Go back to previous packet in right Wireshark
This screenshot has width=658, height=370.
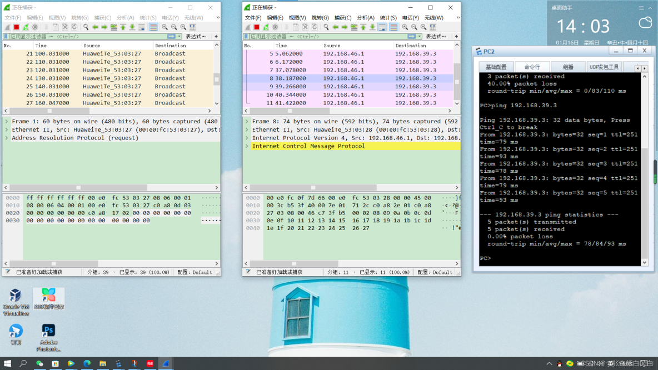pos(336,27)
